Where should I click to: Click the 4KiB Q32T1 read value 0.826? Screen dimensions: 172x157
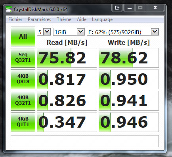[x=67, y=101]
